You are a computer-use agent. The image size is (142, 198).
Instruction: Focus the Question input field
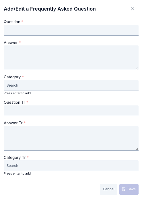point(71,30)
